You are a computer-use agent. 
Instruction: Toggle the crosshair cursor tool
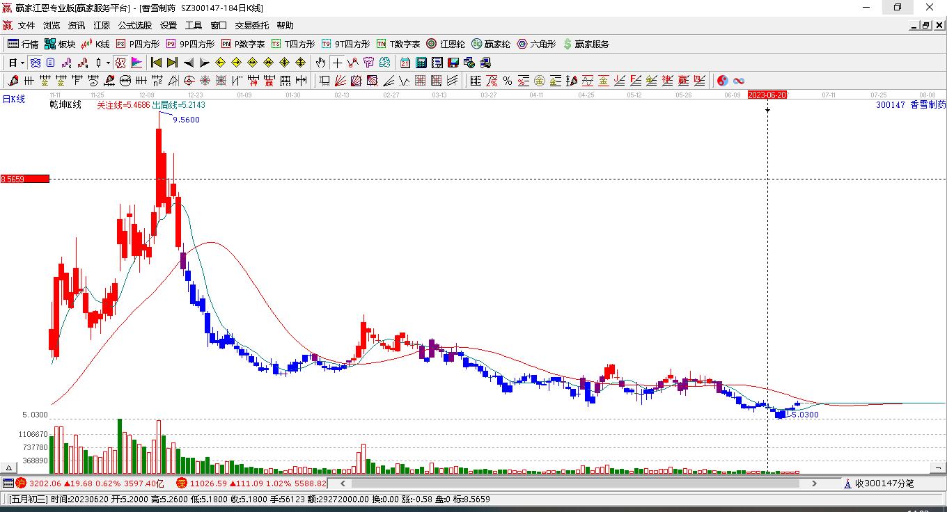point(337,63)
